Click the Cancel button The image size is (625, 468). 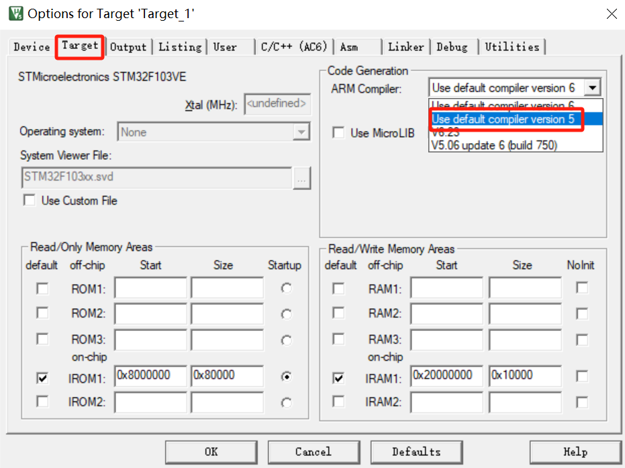pos(314,452)
